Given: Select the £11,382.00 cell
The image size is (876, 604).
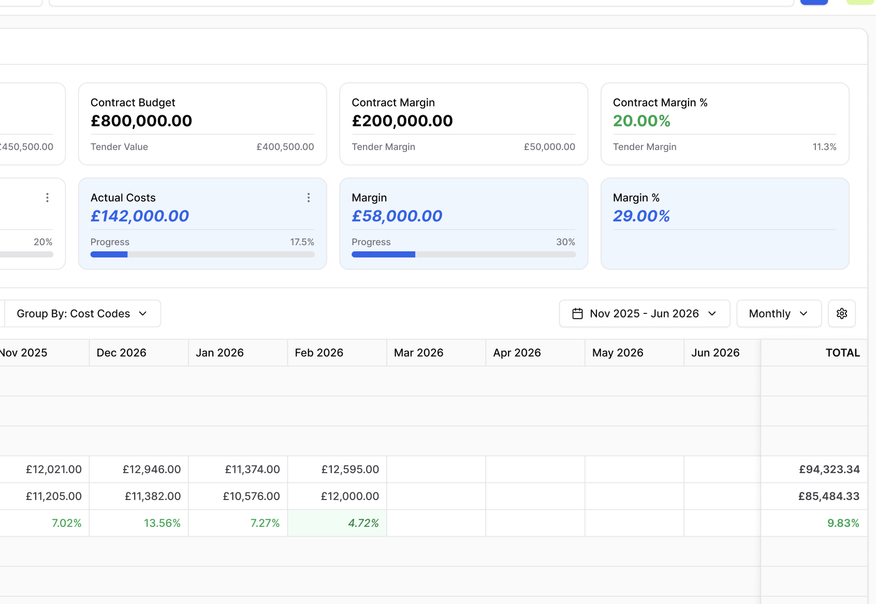Looking at the screenshot, I should [x=139, y=496].
